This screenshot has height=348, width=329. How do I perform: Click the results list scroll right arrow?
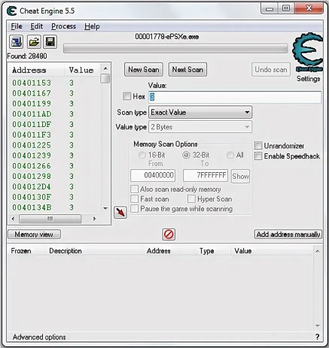[94, 219]
